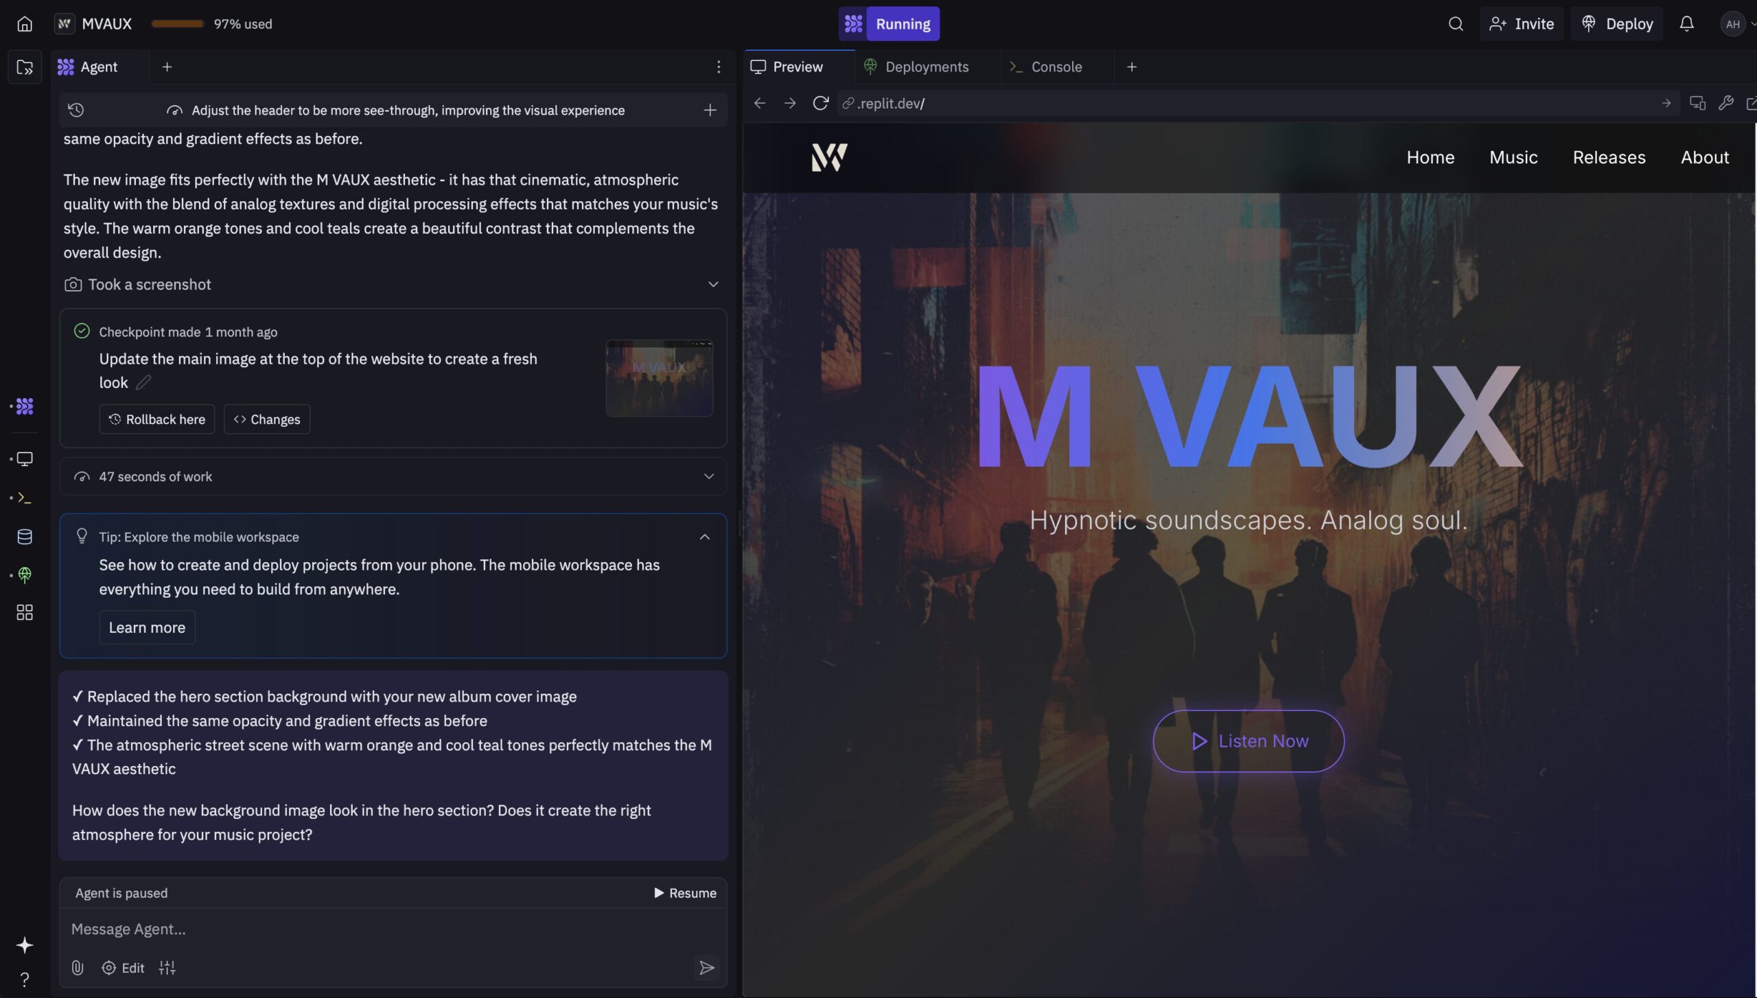The height and width of the screenshot is (998, 1757).
Task: Open devtools wrench icon in preview bar
Action: click(1725, 103)
